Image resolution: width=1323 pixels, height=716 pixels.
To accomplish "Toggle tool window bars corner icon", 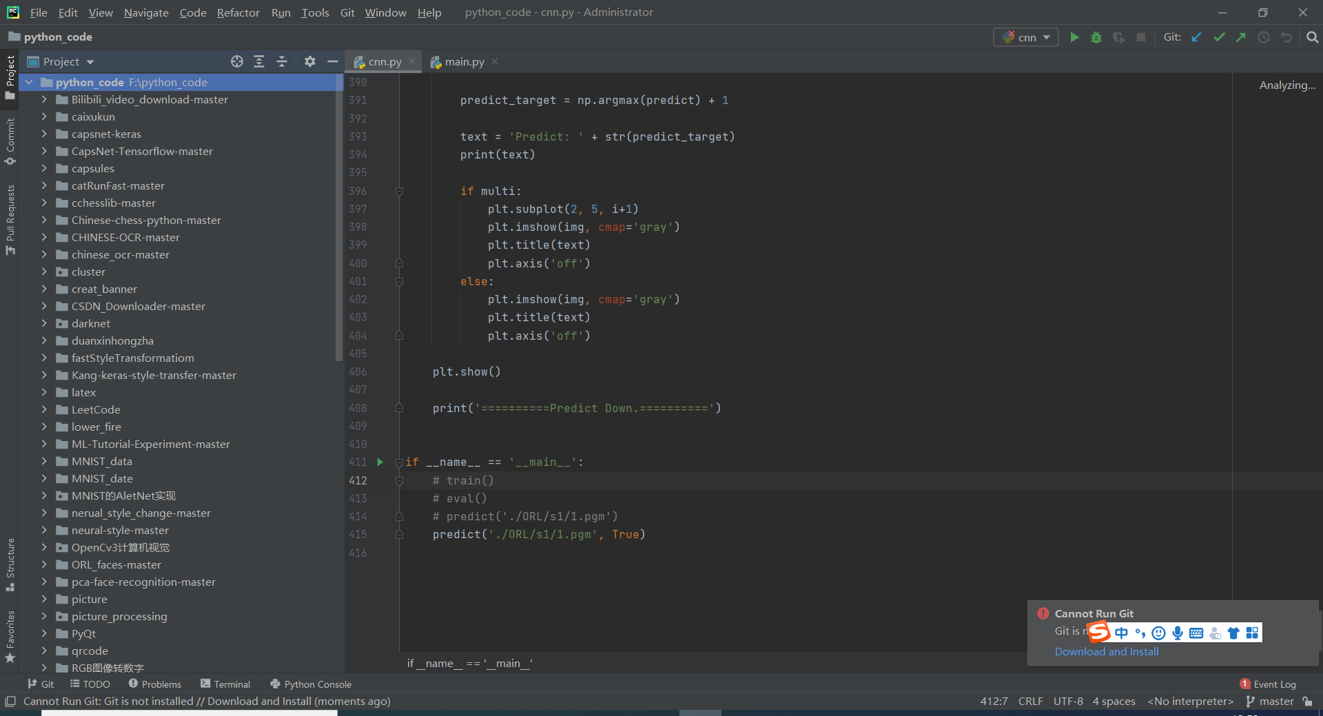I will click(10, 701).
